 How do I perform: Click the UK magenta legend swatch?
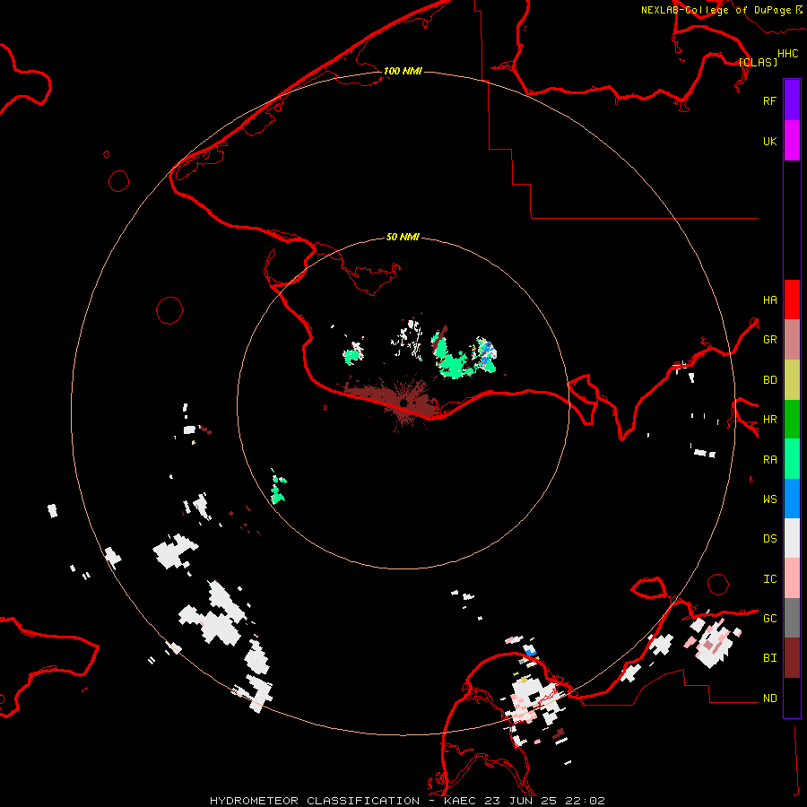(792, 141)
